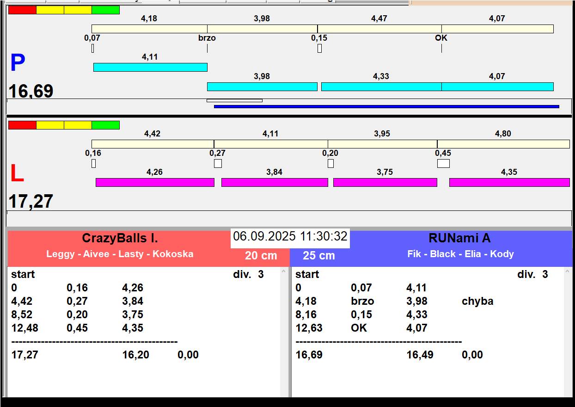The image size is (575, 407).
Task: Click the cream segment labeled 3,95 in L lane
Action: pyautogui.click(x=383, y=144)
